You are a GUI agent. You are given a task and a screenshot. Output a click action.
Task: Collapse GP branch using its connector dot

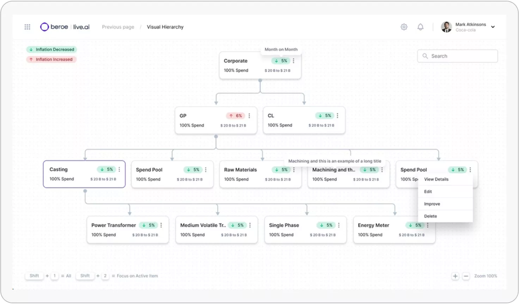pyautogui.click(x=216, y=136)
